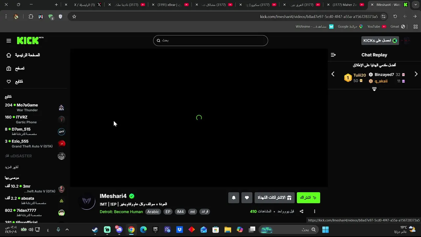Click the Kick search field
Image resolution: width=421 pixels, height=237 pixels.
pos(210,40)
